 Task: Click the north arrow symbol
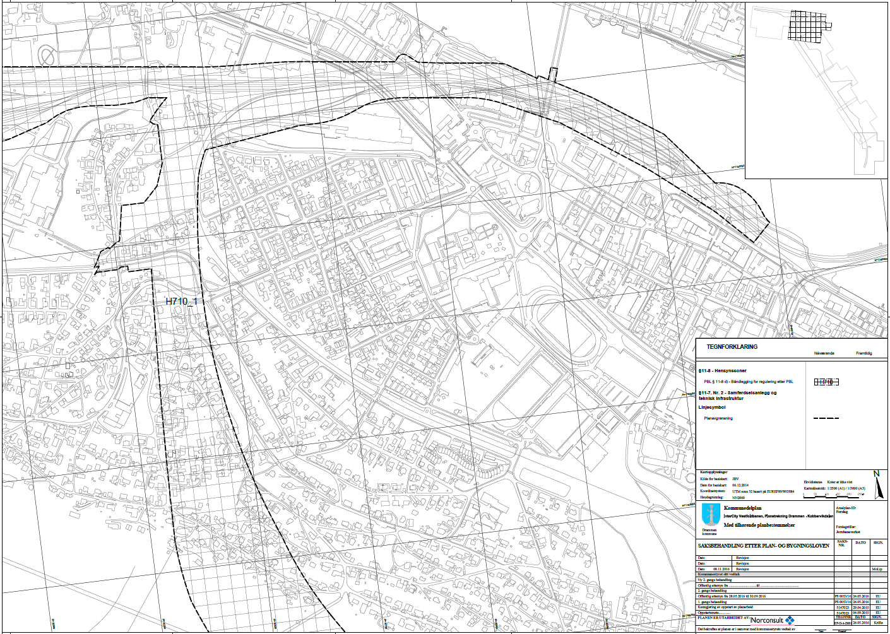tap(879, 484)
